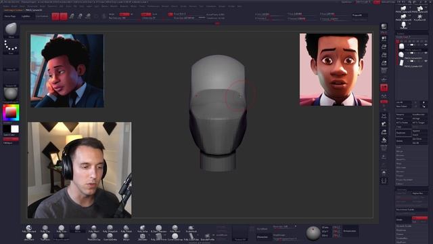Screen dimensions: 433x244
Task: Select the Polish brush
Action: pyautogui.click(x=127, y=229)
